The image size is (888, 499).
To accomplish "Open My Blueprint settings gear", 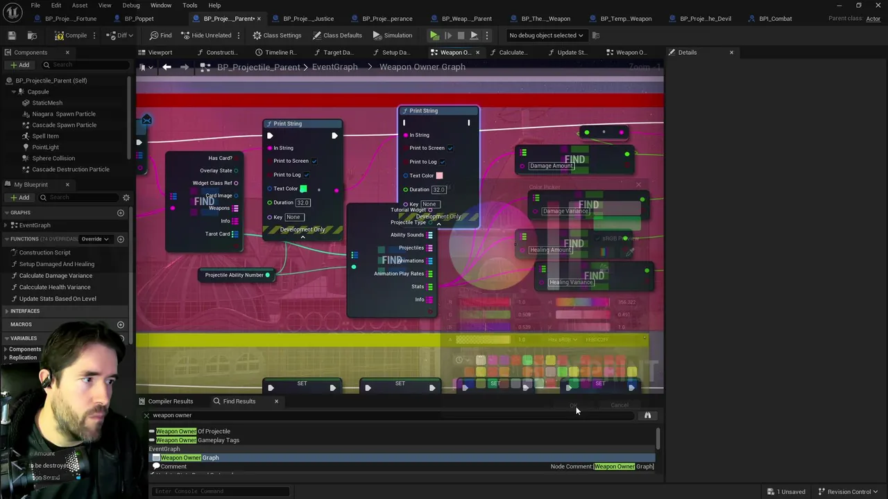I will click(126, 198).
